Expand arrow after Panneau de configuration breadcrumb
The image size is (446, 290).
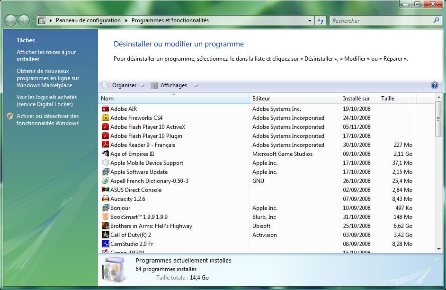[x=126, y=20]
